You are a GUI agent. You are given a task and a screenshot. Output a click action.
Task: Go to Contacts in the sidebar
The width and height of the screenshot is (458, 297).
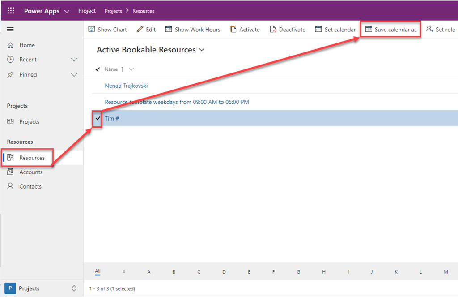pyautogui.click(x=30, y=186)
